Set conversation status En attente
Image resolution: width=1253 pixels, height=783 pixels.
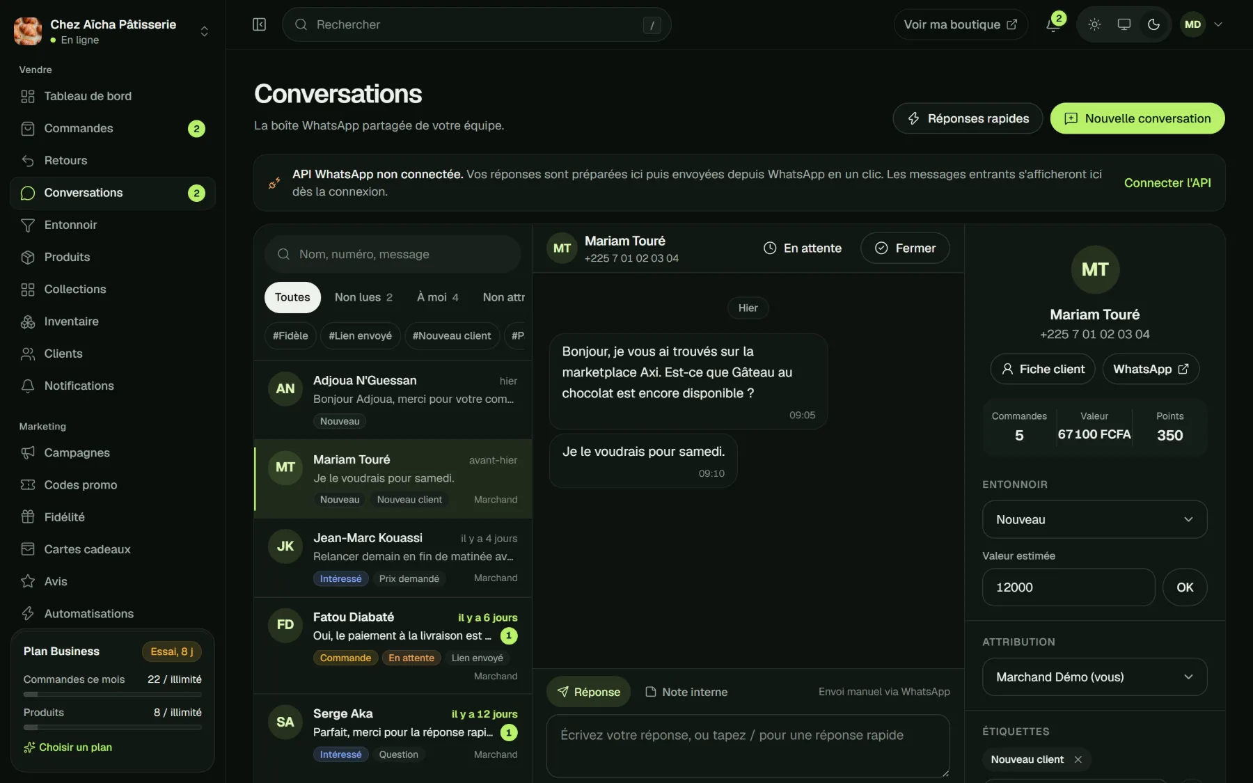click(x=802, y=248)
